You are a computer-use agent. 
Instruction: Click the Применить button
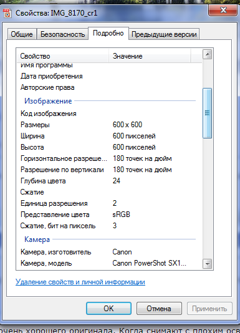[x=209, y=308]
